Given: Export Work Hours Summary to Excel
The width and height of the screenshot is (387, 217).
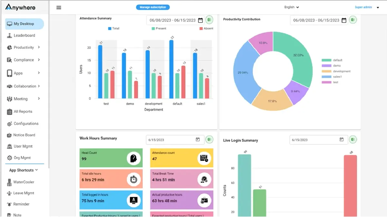Looking at the screenshot, I should 209,140.
